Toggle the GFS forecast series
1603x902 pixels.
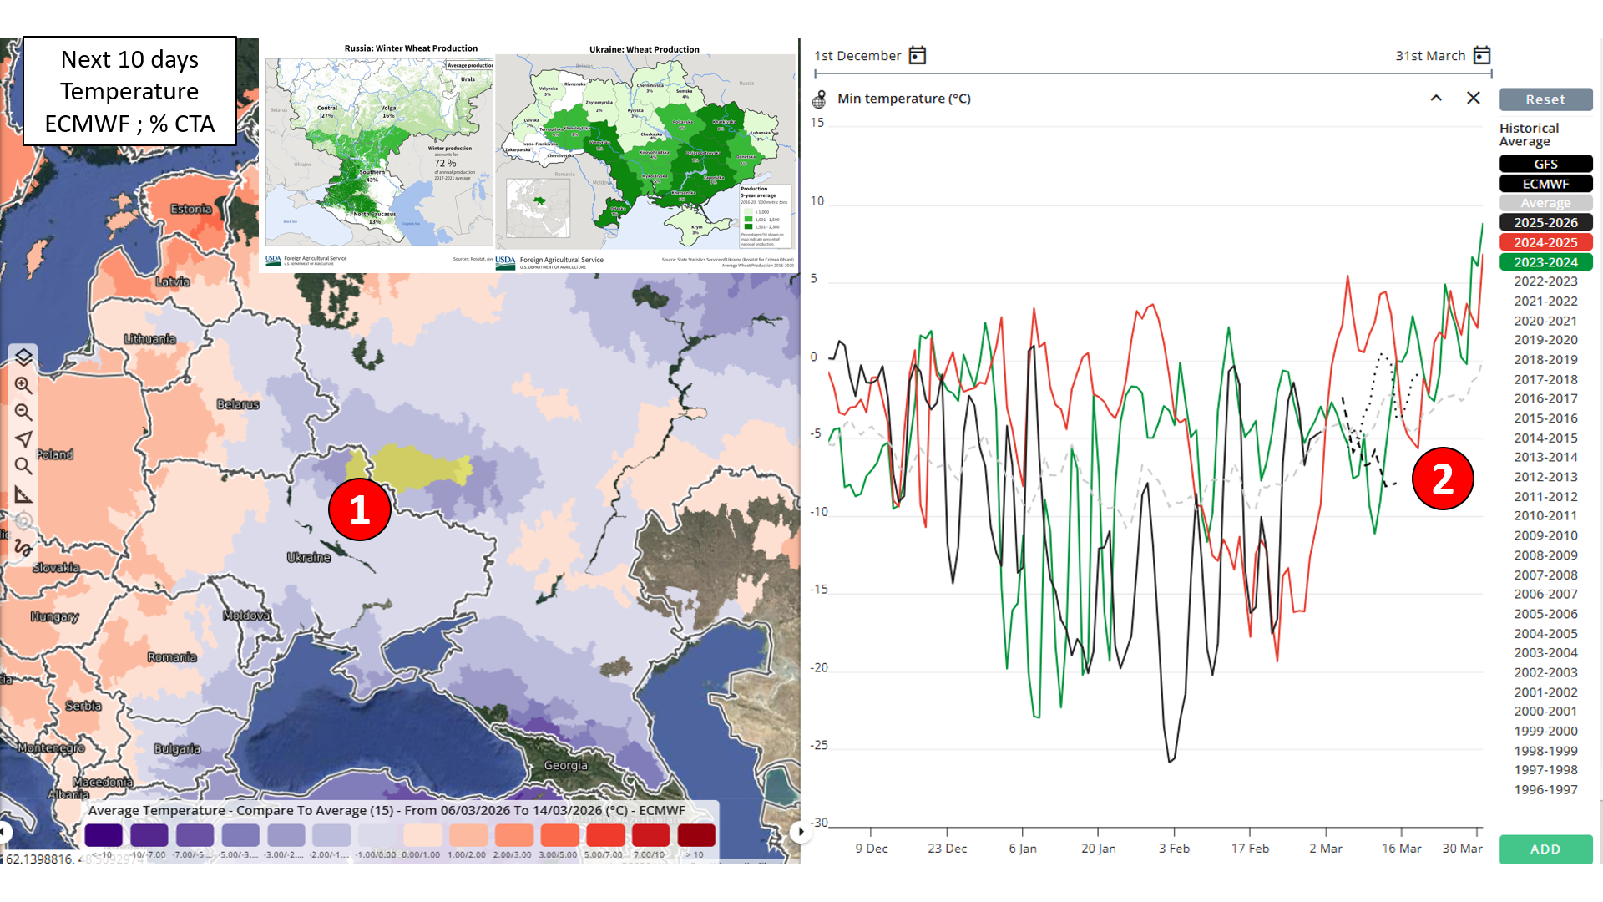(1545, 164)
